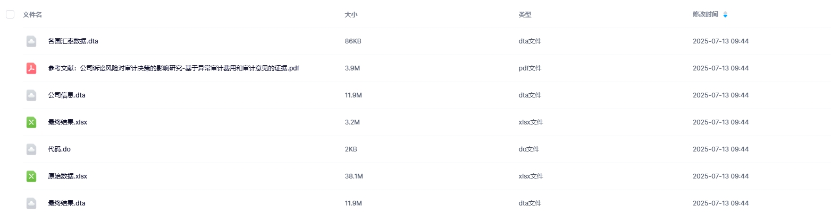The image size is (831, 215).
Task: Click the green Excel icon for 最终结果.xlsx
Action: pyautogui.click(x=31, y=122)
